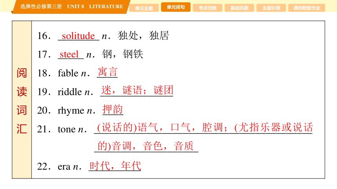Click the word rhyme
This screenshot has height=189, width=337.
pos(71,111)
